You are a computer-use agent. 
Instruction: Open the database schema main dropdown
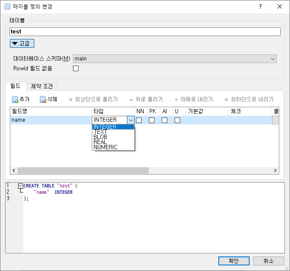(175, 59)
